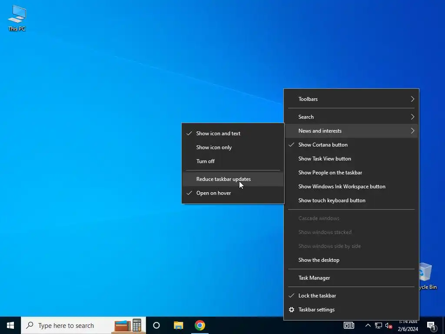Toggle Reduce taskbar updates
445x334 pixels.
pyautogui.click(x=233, y=179)
